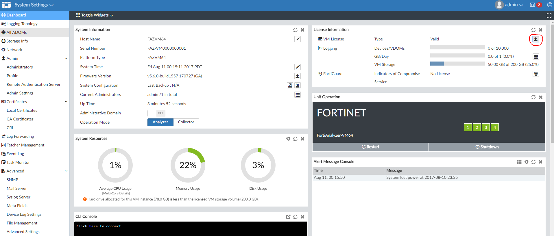Image resolution: width=554 pixels, height=236 pixels.
Task: Open Alert Message Console settings gear
Action: click(x=526, y=162)
